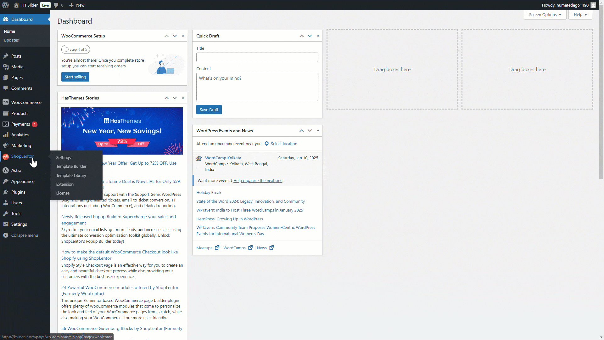Collapse the admin menu sidebar

tap(6, 235)
